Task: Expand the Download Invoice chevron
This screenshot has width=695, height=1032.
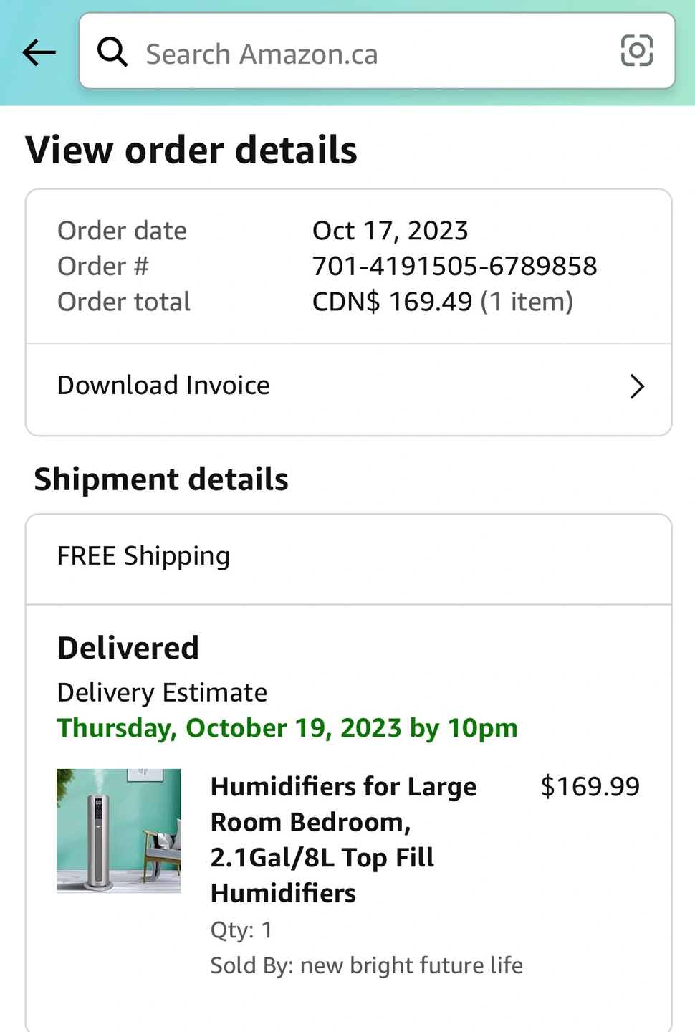Action: 637,386
